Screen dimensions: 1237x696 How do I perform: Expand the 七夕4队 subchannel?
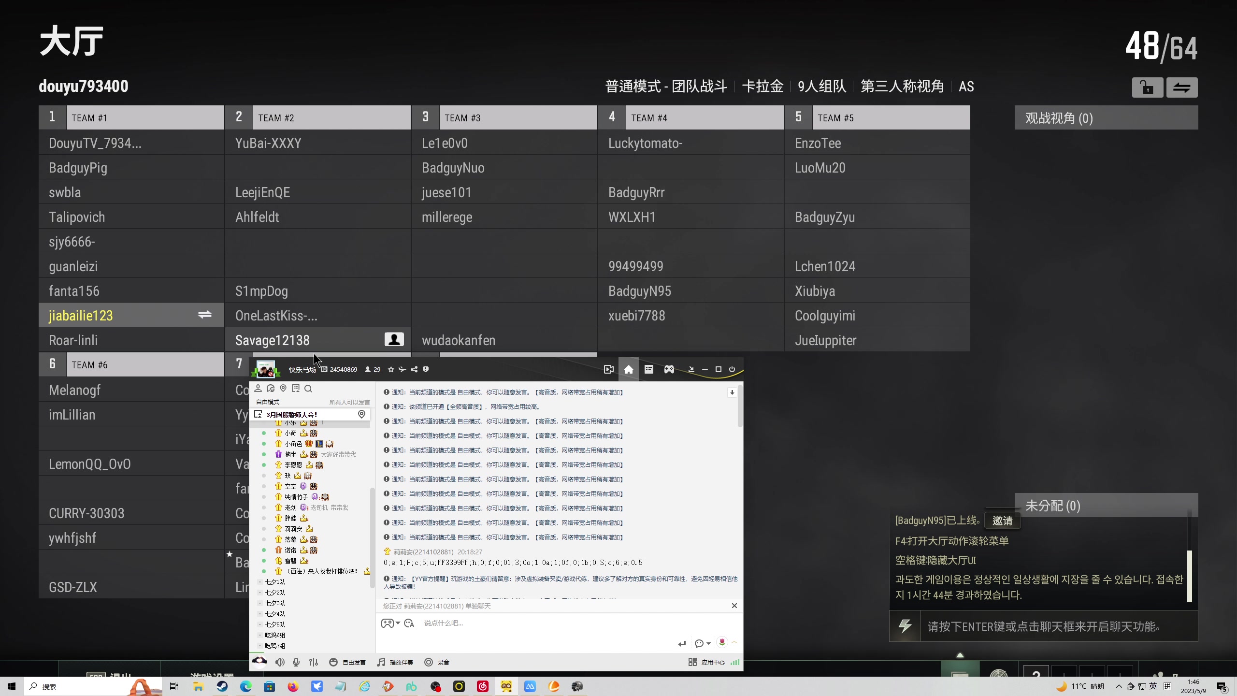click(x=260, y=614)
